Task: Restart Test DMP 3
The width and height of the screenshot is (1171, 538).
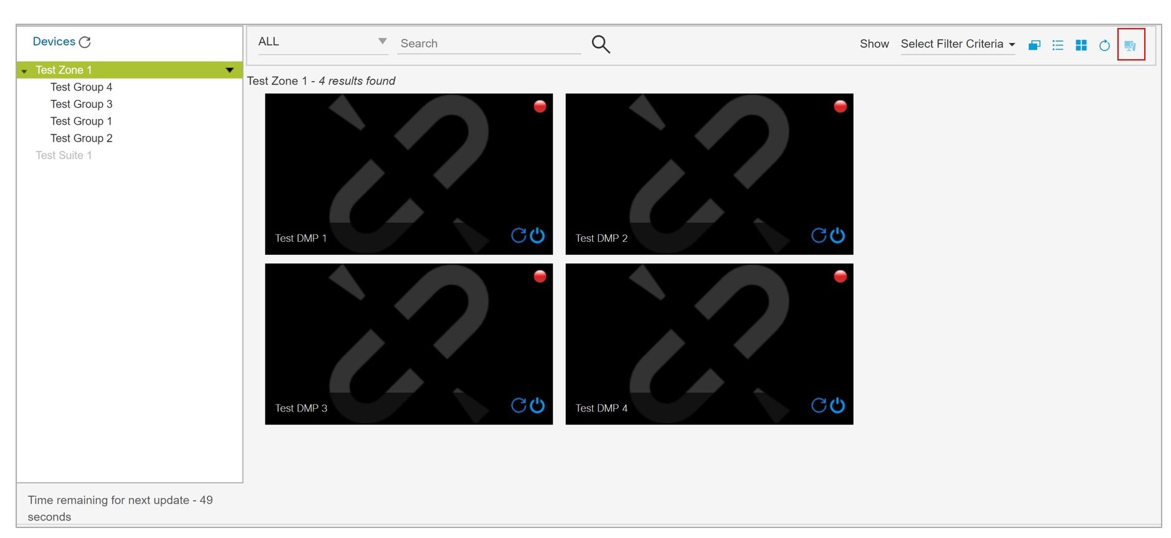Action: pyautogui.click(x=519, y=405)
